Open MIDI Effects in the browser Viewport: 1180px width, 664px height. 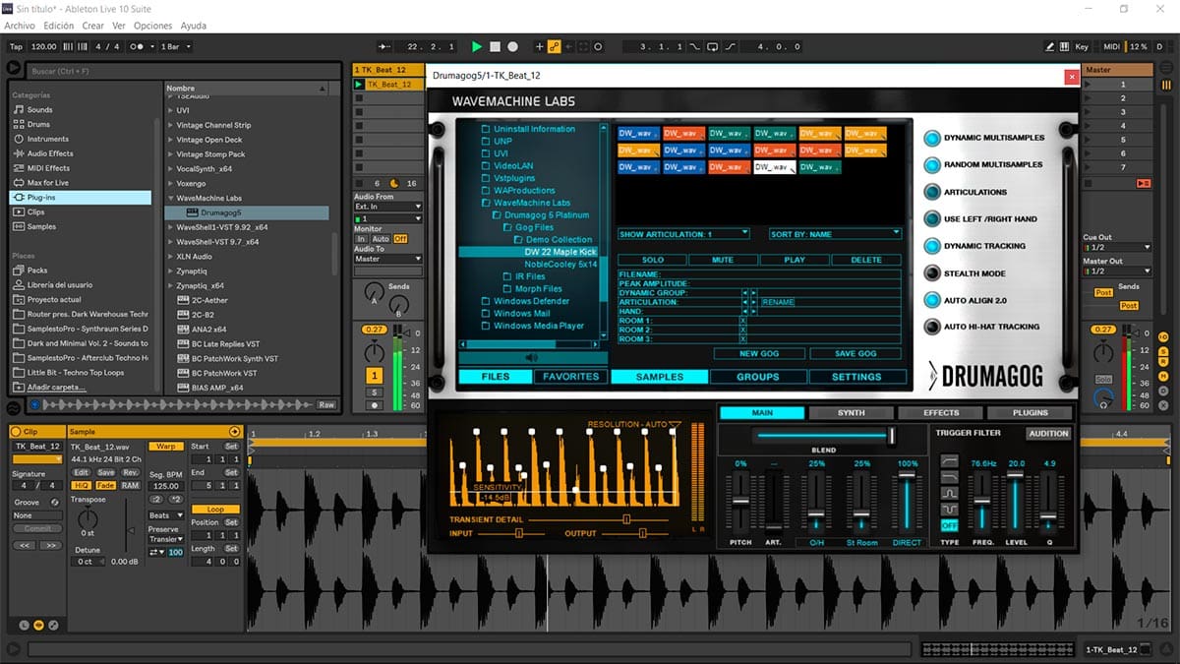(x=48, y=168)
